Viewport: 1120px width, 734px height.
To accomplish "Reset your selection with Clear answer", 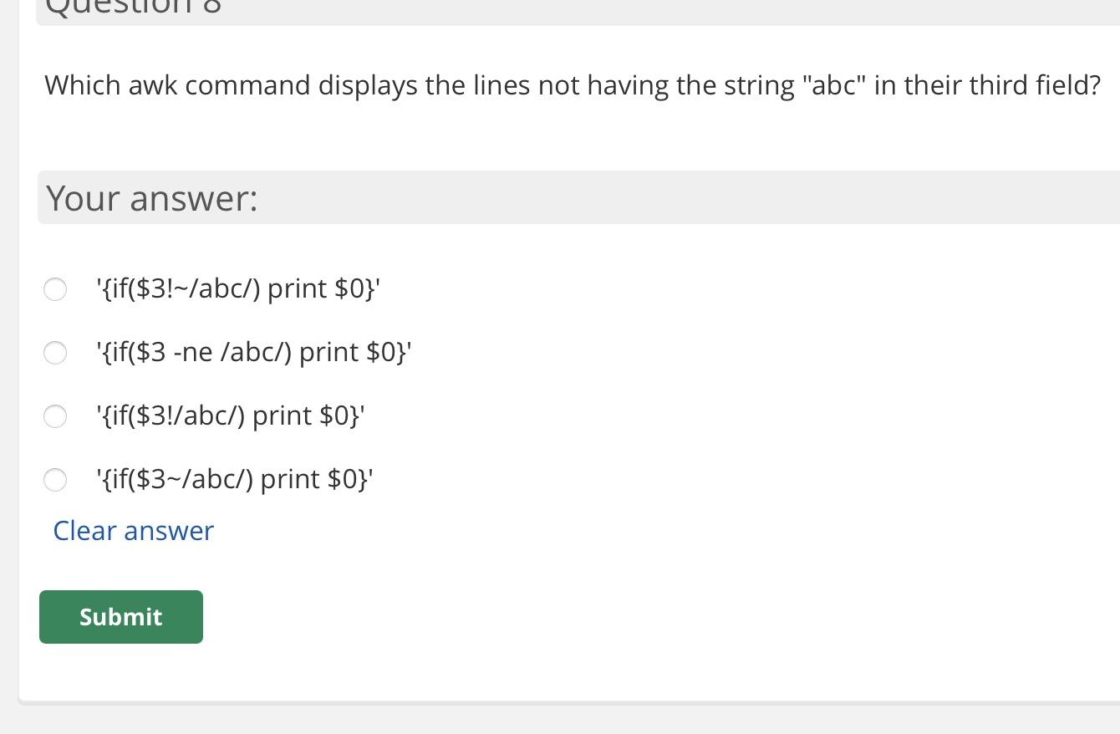I will tap(133, 530).
